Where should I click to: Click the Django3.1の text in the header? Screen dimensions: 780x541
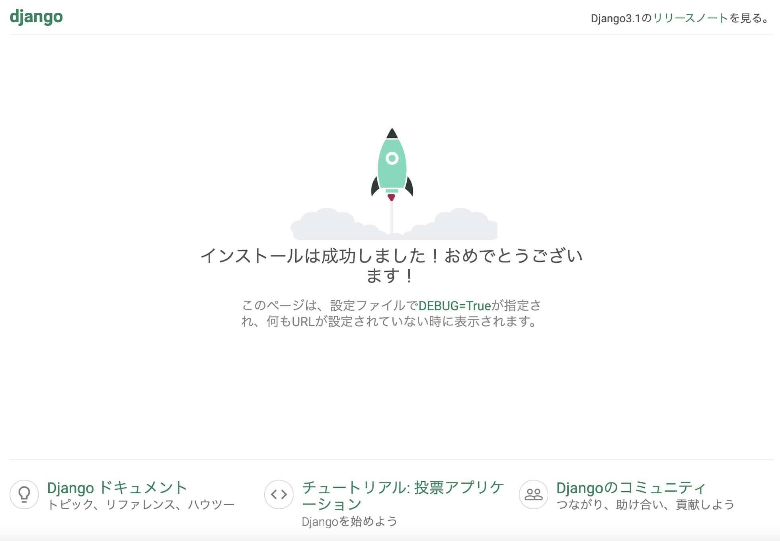click(622, 18)
